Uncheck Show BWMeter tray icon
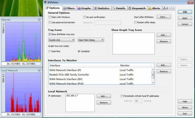The height and width of the screenshot is (118, 195). 50,34
